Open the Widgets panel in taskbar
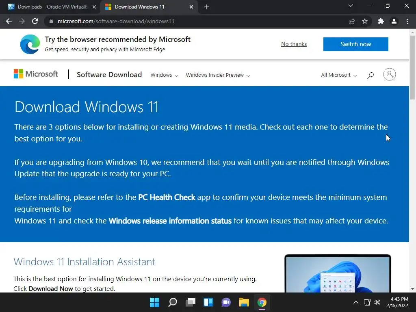Viewport: 416px width, 312px height. coord(208,302)
